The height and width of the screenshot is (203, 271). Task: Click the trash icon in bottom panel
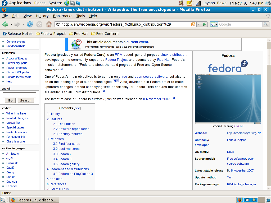tap(268, 200)
